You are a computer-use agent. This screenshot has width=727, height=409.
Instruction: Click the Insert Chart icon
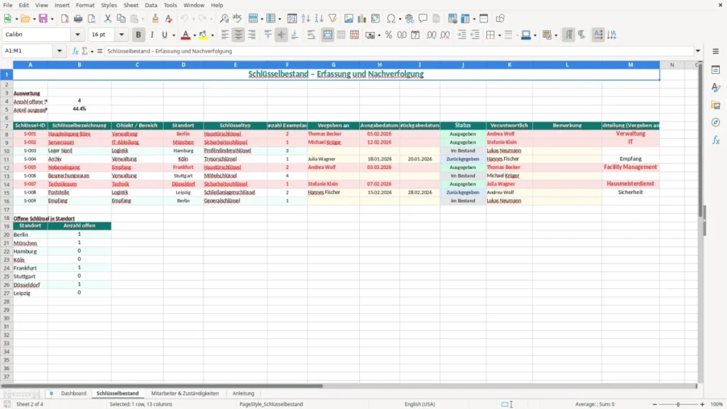coord(362,18)
